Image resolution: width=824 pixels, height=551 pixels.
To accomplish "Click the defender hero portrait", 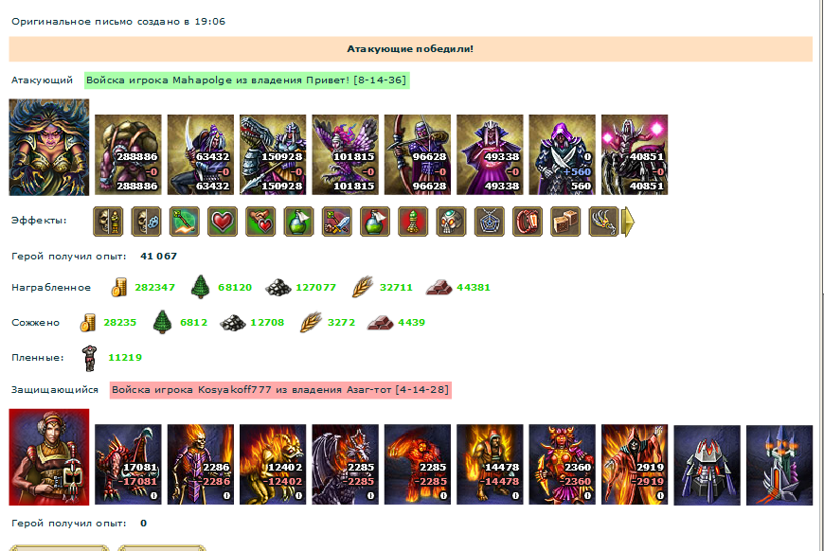I will (49, 457).
